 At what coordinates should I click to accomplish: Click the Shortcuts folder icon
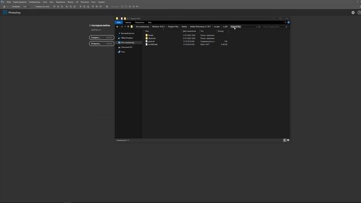(x=147, y=38)
